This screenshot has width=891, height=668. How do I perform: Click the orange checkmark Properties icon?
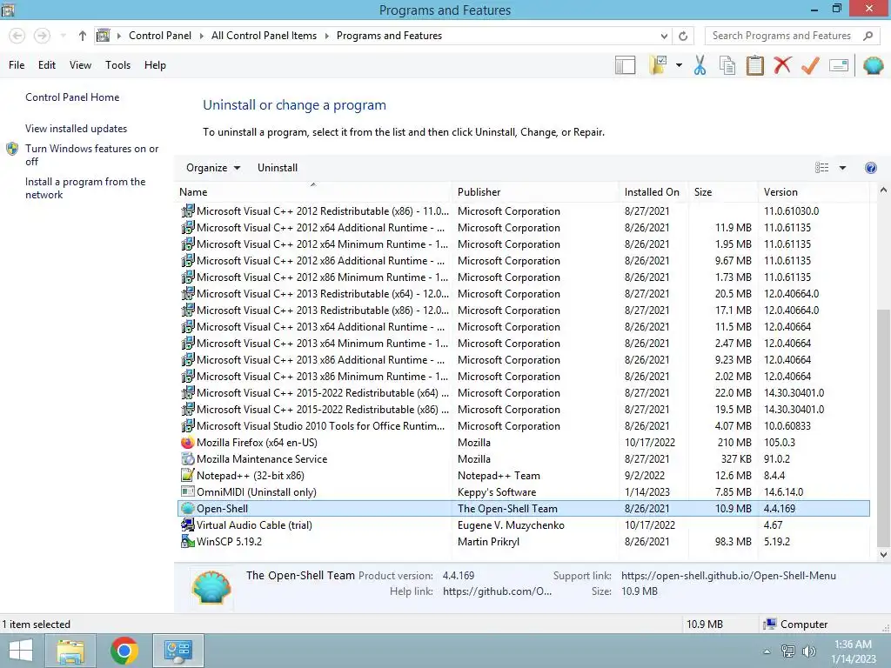pyautogui.click(x=810, y=65)
